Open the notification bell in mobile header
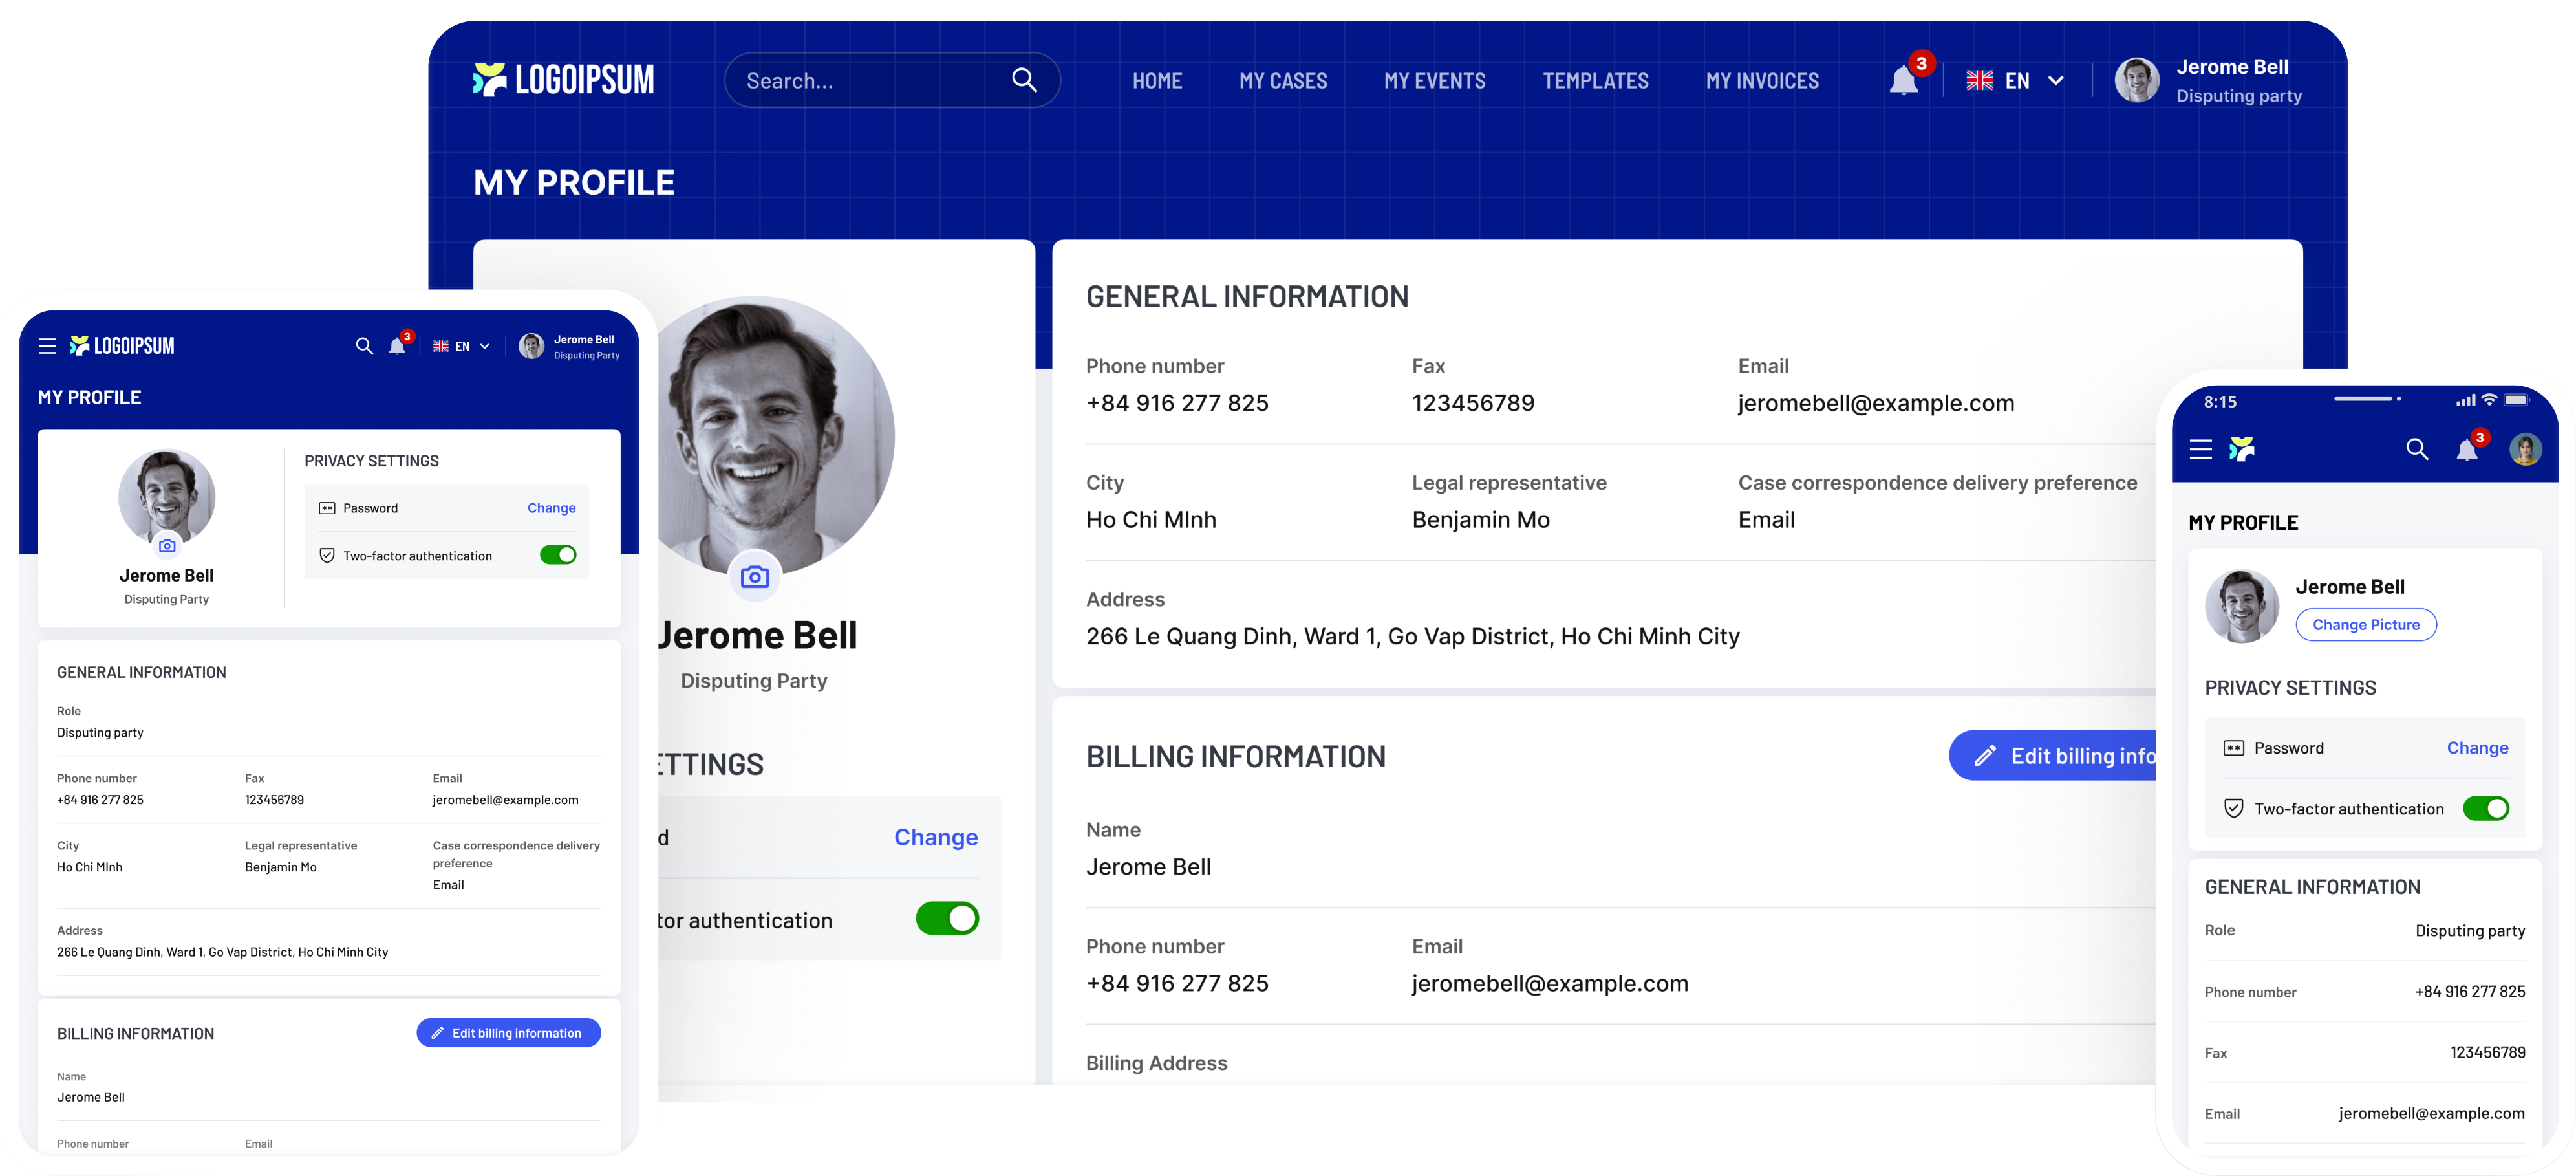This screenshot has width=2576, height=1176. [2467, 450]
